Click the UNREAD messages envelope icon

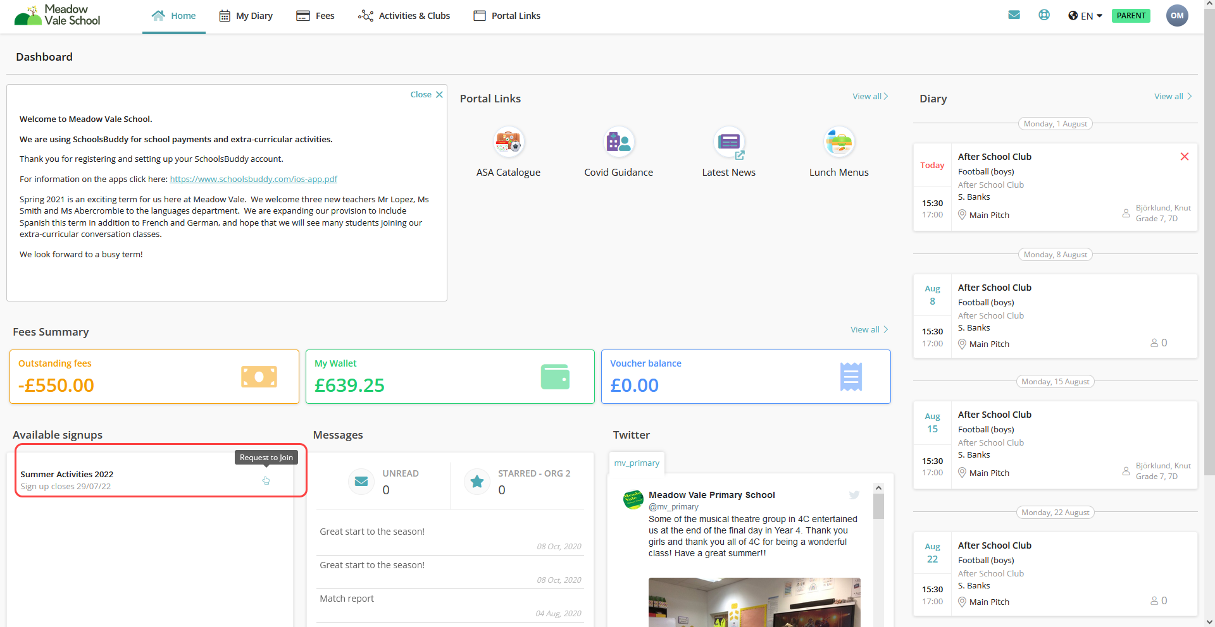pos(361,482)
